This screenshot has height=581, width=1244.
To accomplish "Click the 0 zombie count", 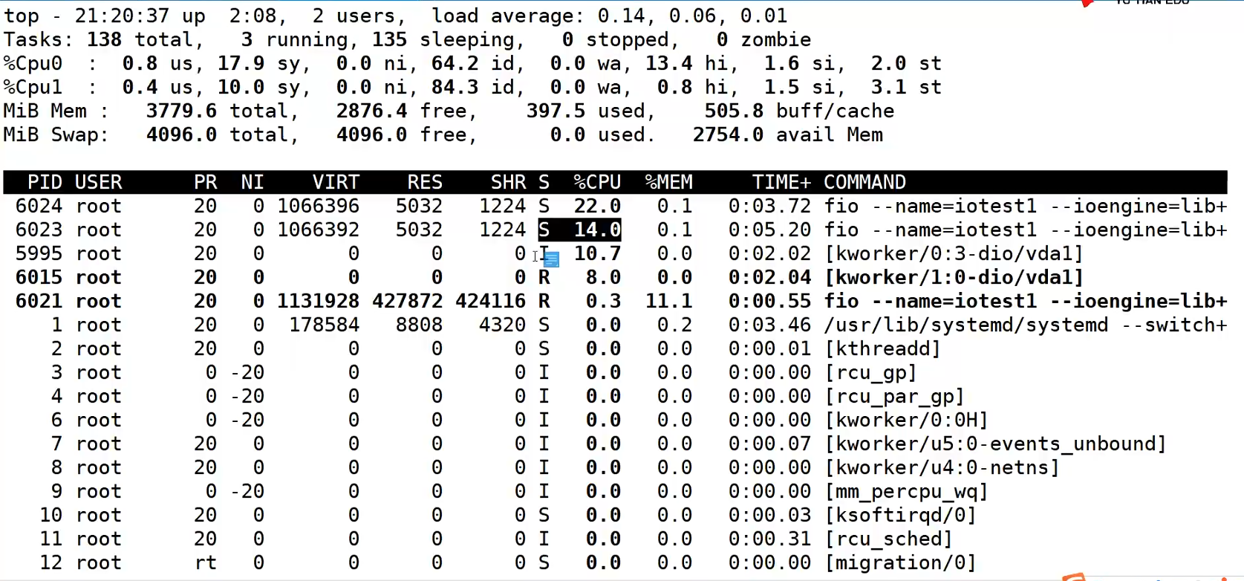I will click(763, 39).
